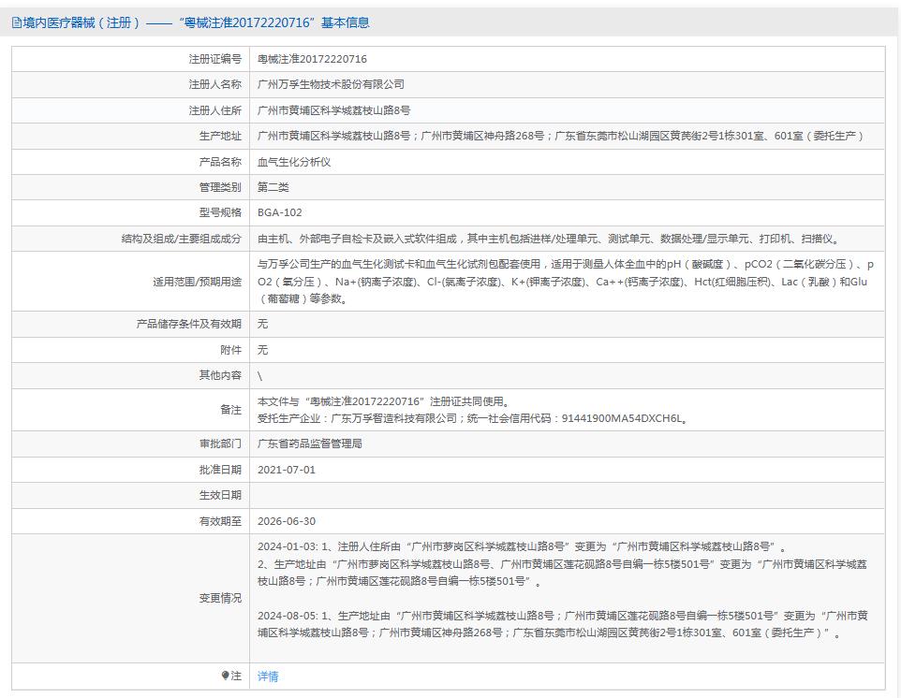The height and width of the screenshot is (698, 901).
Task: Select change entry dated 2024-08-05
Action: [562, 624]
